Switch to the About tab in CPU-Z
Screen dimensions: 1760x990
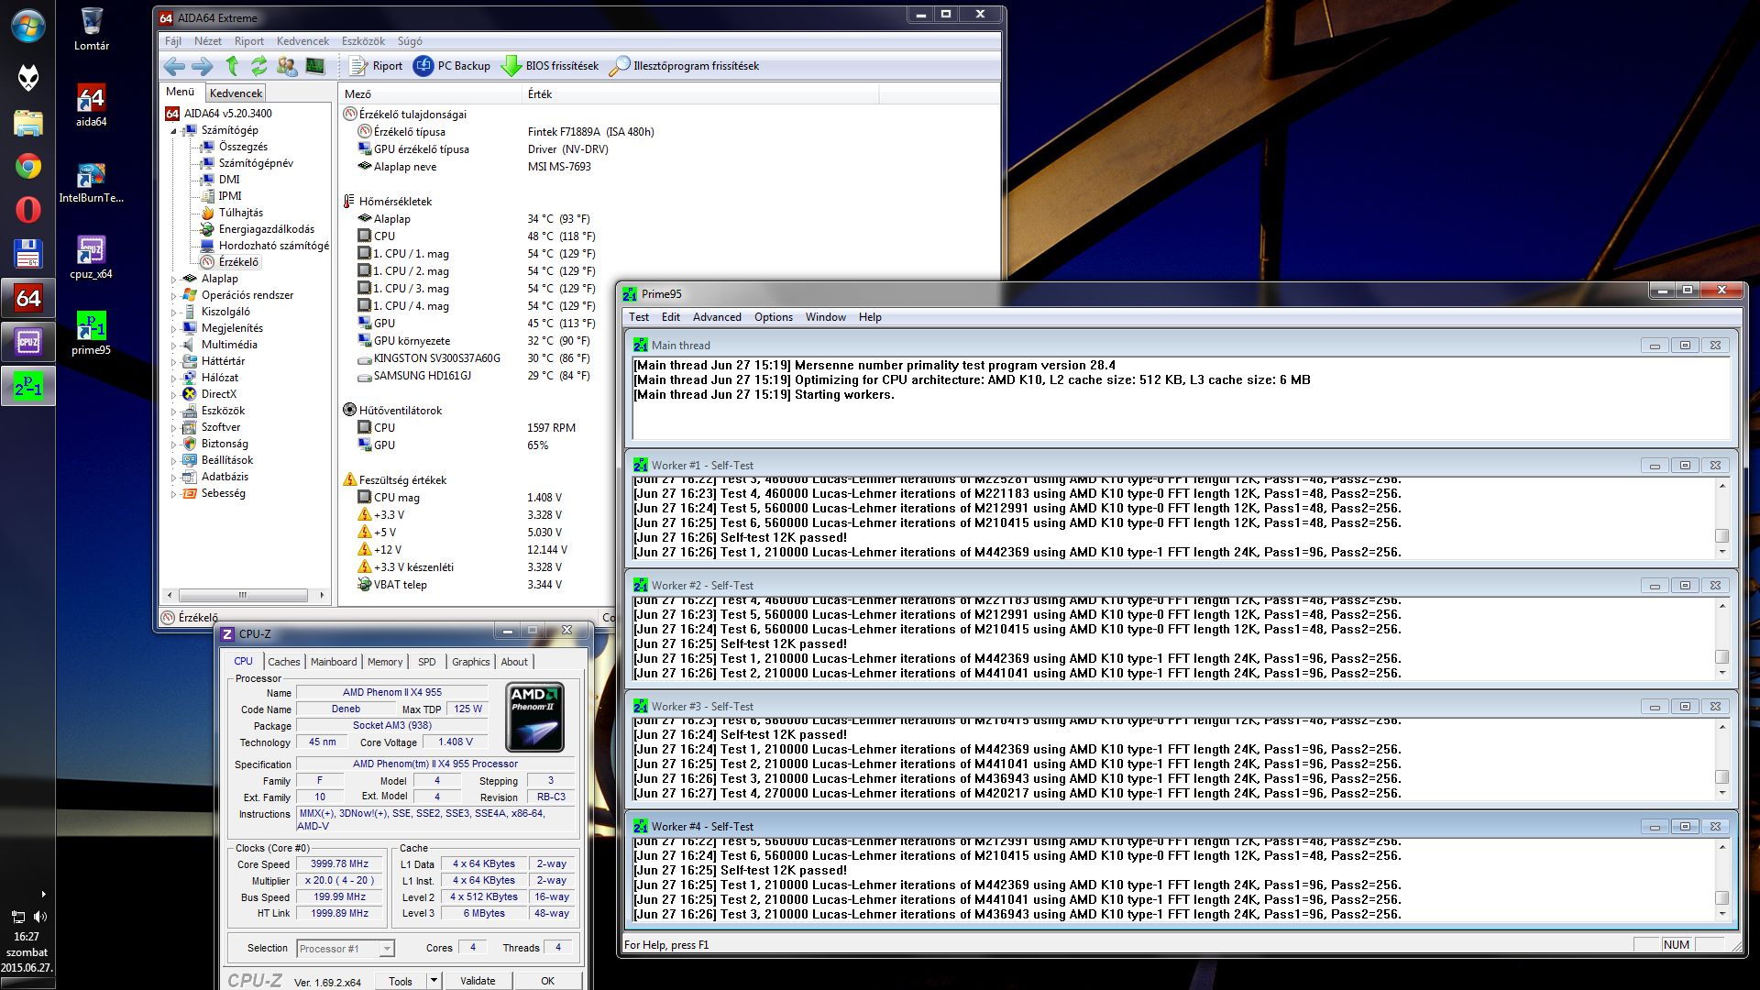(x=514, y=662)
